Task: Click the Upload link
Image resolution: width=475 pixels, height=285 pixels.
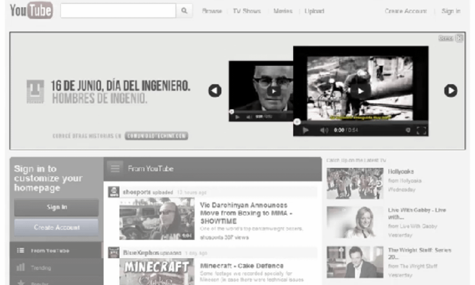Action: click(314, 11)
